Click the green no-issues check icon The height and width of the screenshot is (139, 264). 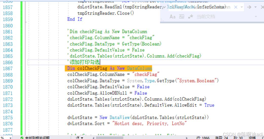22,138
